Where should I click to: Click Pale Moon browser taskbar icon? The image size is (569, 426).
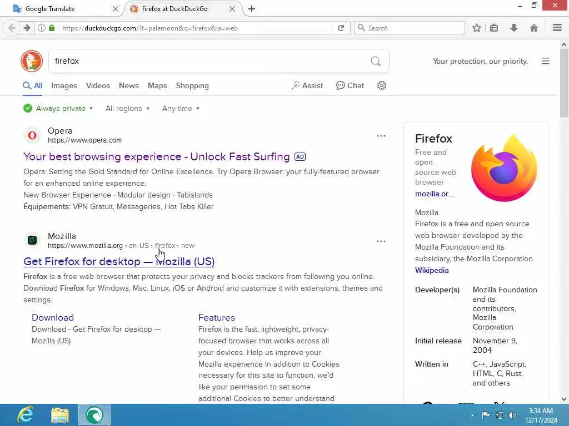click(x=94, y=415)
